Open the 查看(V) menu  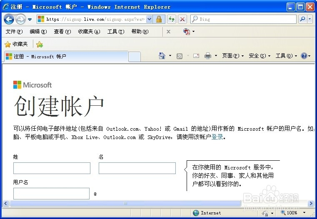(x=62, y=32)
